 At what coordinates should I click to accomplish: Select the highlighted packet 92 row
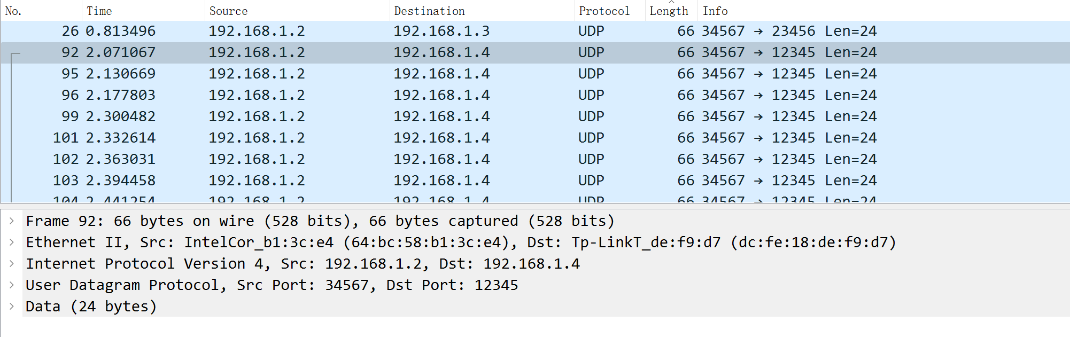535,52
